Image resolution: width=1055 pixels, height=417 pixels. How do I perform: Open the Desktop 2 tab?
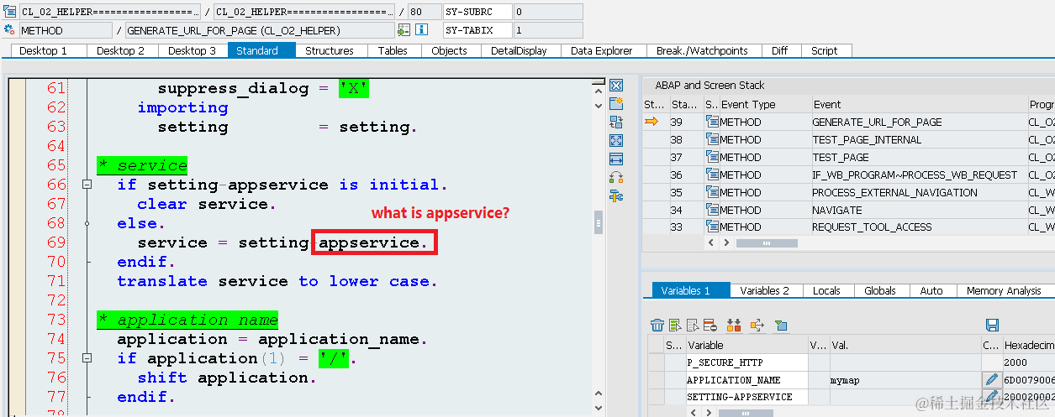(121, 50)
